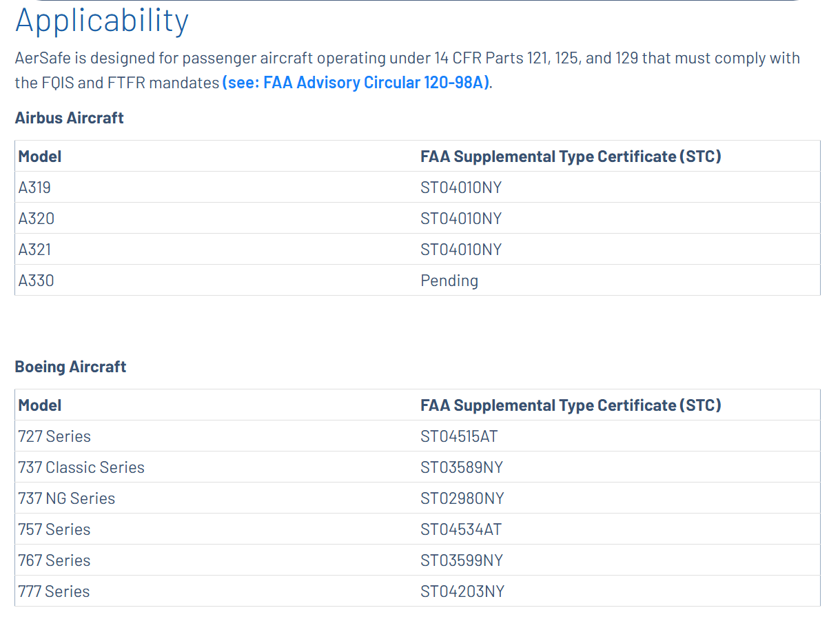The height and width of the screenshot is (619, 829).
Task: Click the Pending STC status for A330
Action: click(449, 281)
